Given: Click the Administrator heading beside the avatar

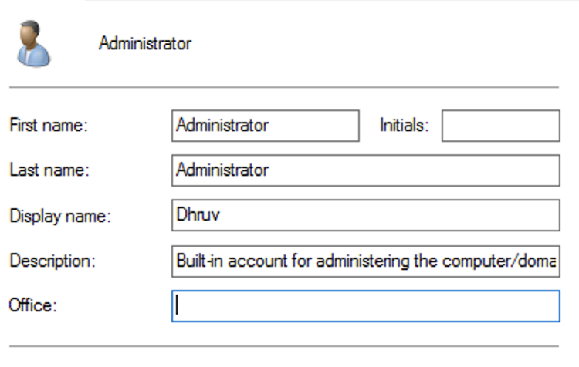Looking at the screenshot, I should [x=144, y=43].
